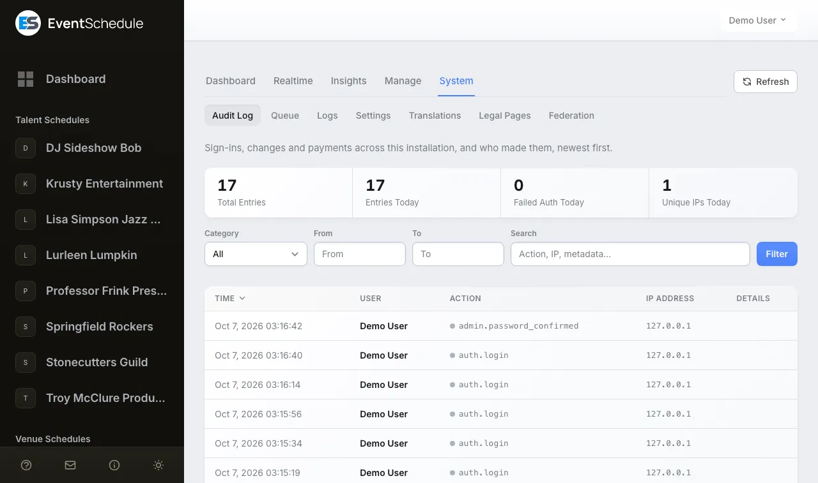818x483 pixels.
Task: Click the Search action, IP, metadata field
Action: click(x=630, y=254)
